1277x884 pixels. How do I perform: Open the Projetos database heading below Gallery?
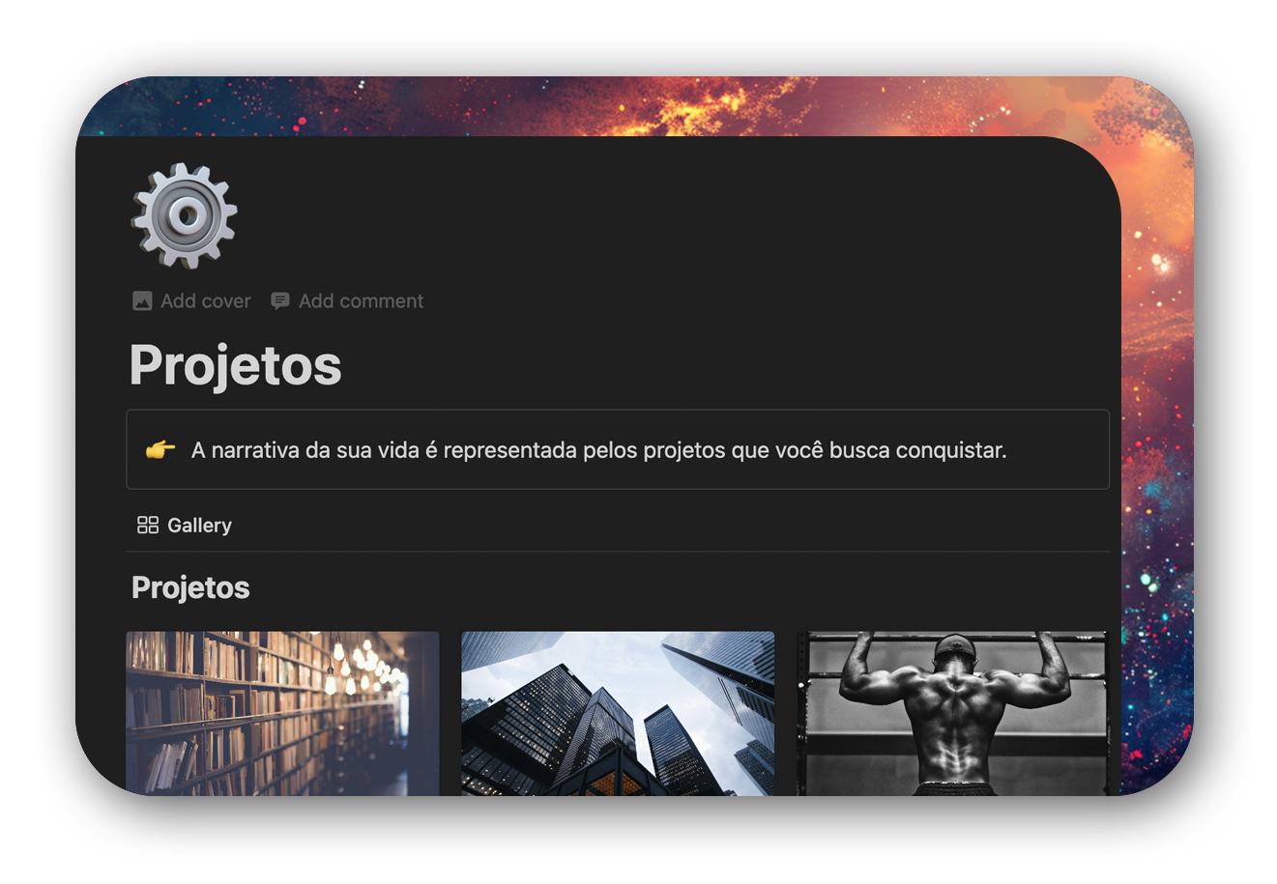click(190, 587)
